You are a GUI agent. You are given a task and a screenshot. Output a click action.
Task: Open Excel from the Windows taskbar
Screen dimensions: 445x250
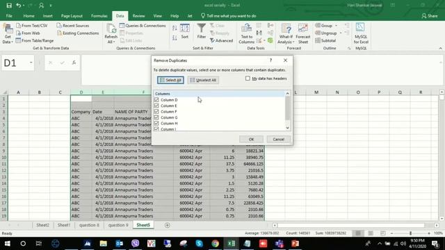(232, 244)
